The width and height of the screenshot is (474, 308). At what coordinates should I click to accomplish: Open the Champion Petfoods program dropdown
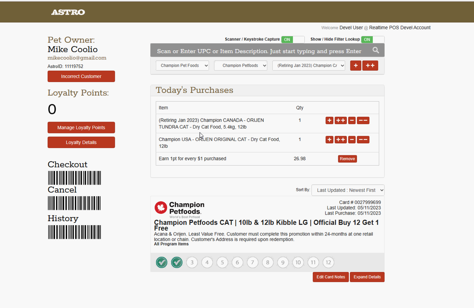(x=240, y=66)
